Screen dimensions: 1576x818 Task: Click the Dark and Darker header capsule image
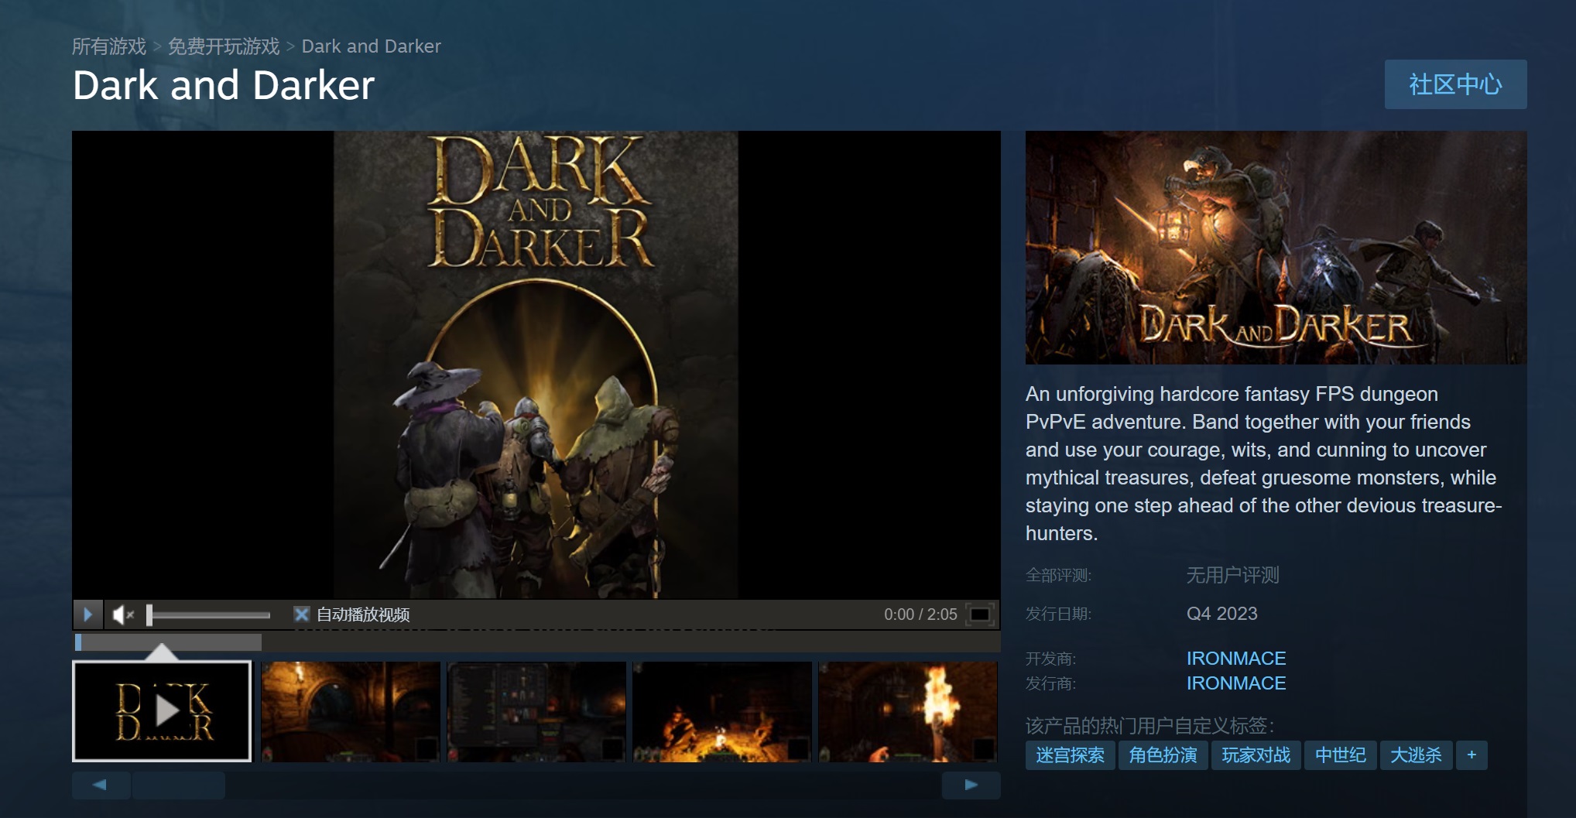[x=1276, y=248]
